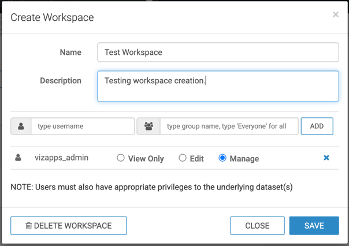The width and height of the screenshot is (349, 246).
Task: Remove vizapps_admin using the blue x icon
Action: pos(326,158)
